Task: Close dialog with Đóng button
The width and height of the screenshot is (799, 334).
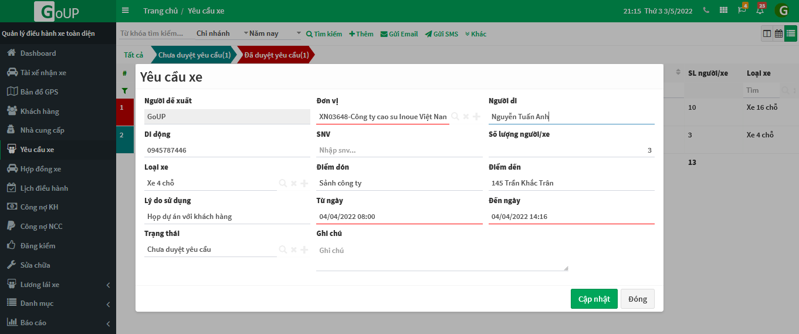Action: click(x=637, y=299)
